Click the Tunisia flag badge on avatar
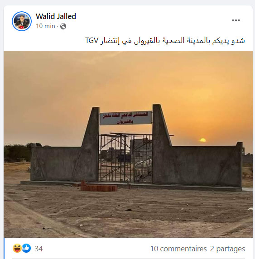Image resolution: width=255 pixels, height=259 pixels. (x=21, y=27)
